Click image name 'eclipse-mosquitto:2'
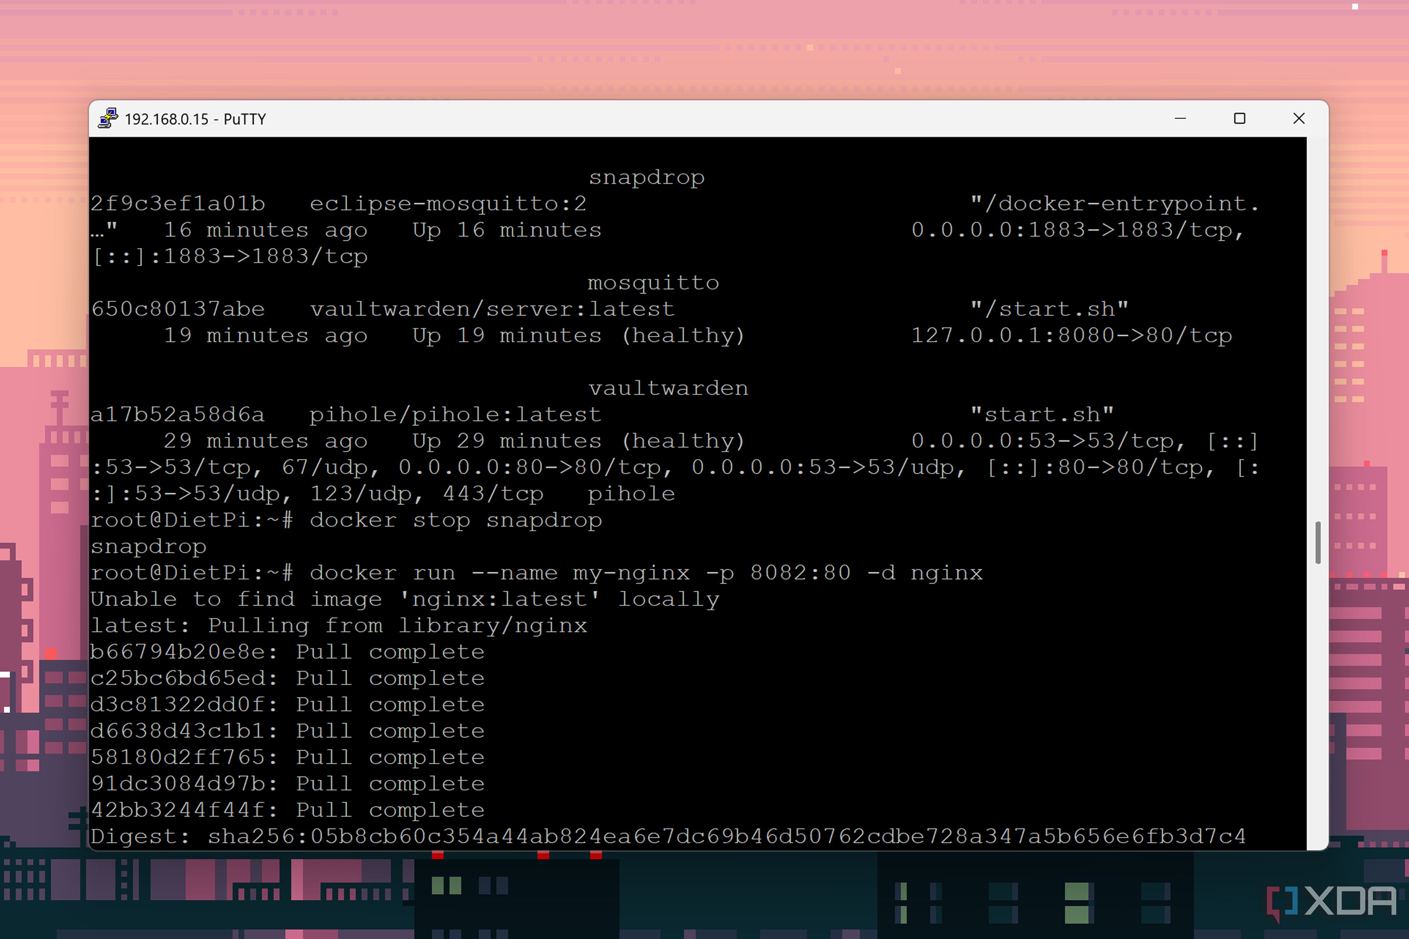Screen dimensions: 1409x939 click(448, 203)
